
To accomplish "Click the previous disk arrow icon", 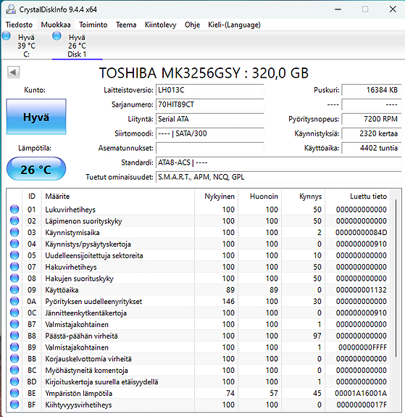I will point(13,72).
